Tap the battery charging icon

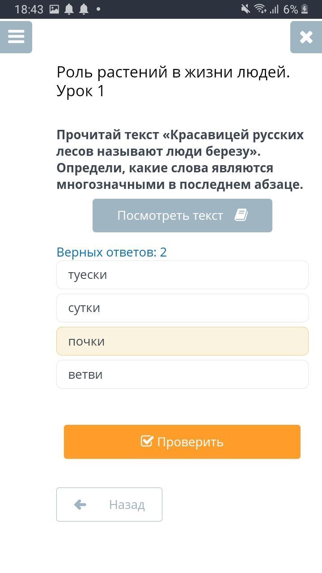coord(305,9)
